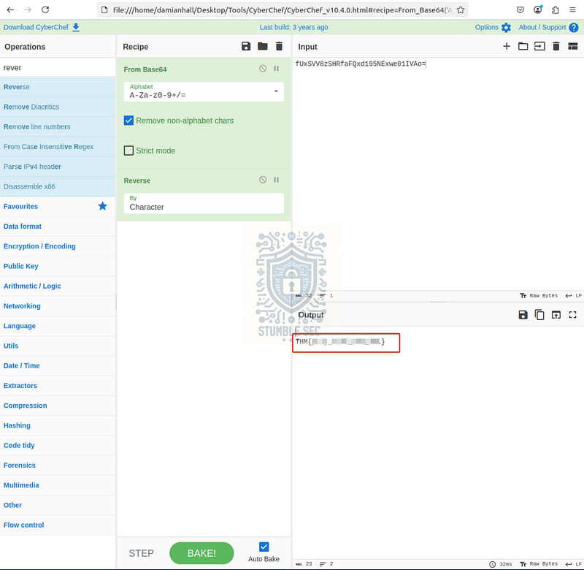Screen dimensions: 584x570
Task: Enable the Strict mode checkbox
Action: 128,151
